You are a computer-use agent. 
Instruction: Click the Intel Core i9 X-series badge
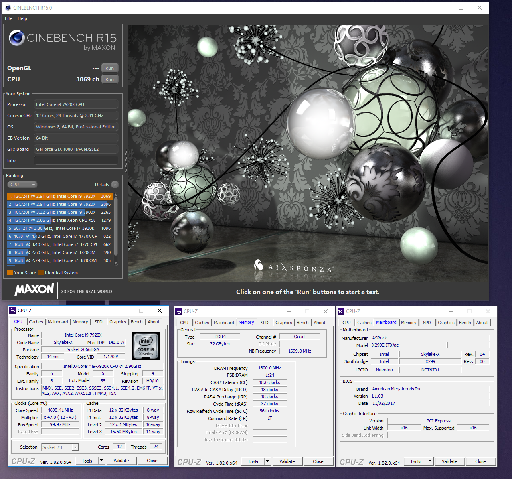click(146, 345)
